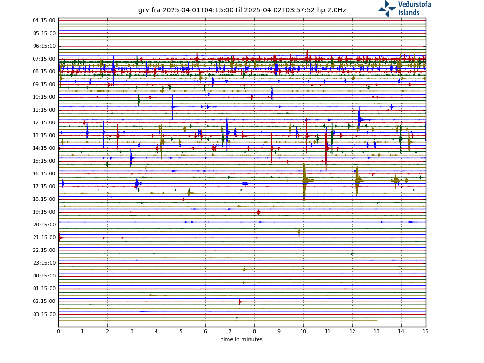Click the 14:15:00 time label
This screenshot has width=484, height=363.
(x=44, y=148)
